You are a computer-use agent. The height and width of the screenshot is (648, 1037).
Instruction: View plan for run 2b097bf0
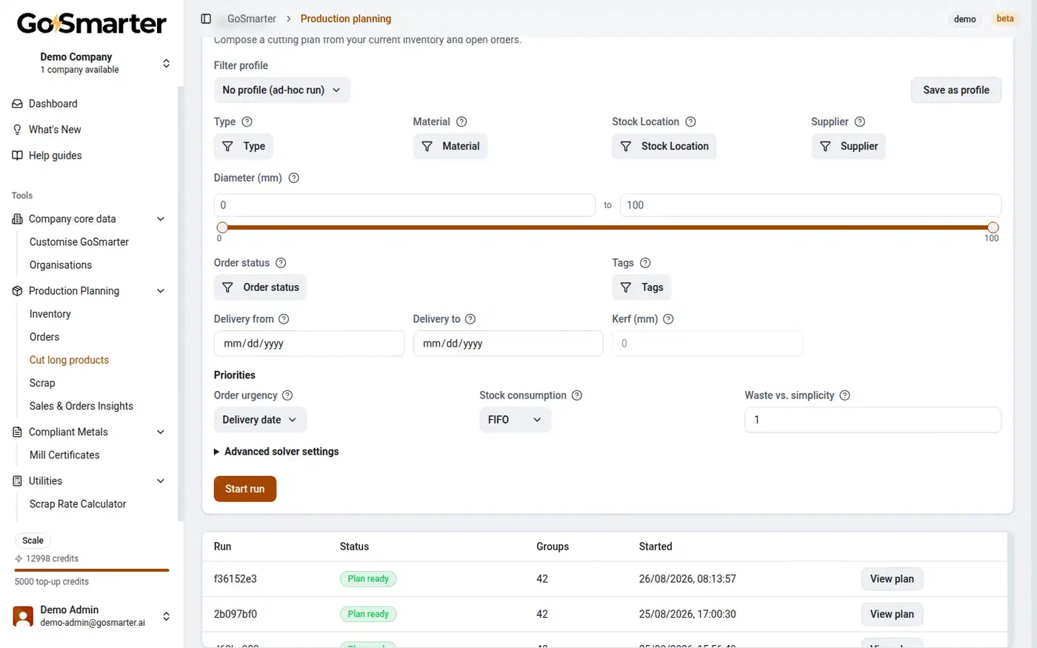point(892,614)
